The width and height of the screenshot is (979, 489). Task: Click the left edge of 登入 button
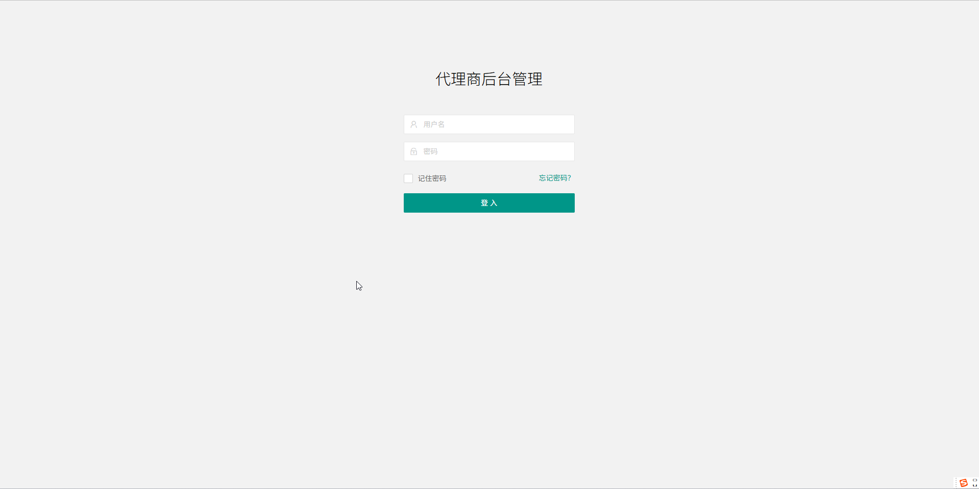coord(408,203)
